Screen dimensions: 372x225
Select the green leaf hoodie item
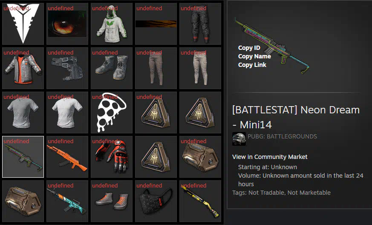[x=112, y=24]
